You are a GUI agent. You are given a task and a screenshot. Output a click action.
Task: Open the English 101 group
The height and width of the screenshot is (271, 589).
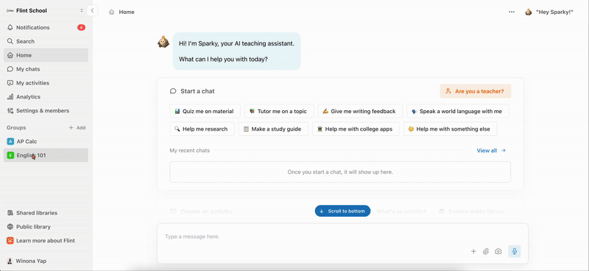point(46,155)
